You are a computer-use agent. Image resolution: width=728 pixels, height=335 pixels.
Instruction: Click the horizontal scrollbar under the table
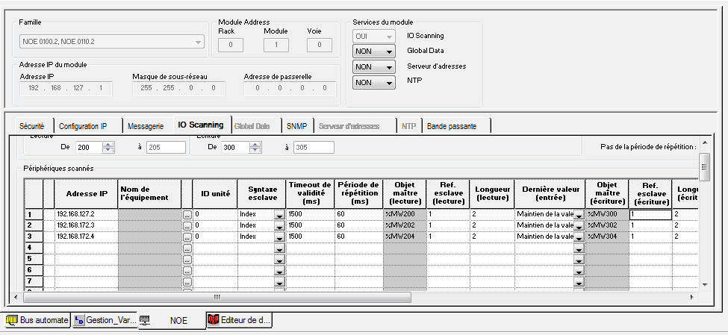coord(217,297)
